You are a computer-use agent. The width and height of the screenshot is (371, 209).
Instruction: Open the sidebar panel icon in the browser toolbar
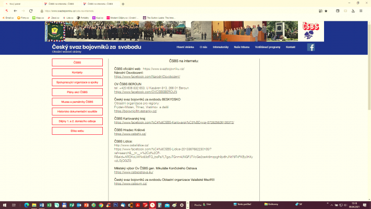(x=338, y=11)
